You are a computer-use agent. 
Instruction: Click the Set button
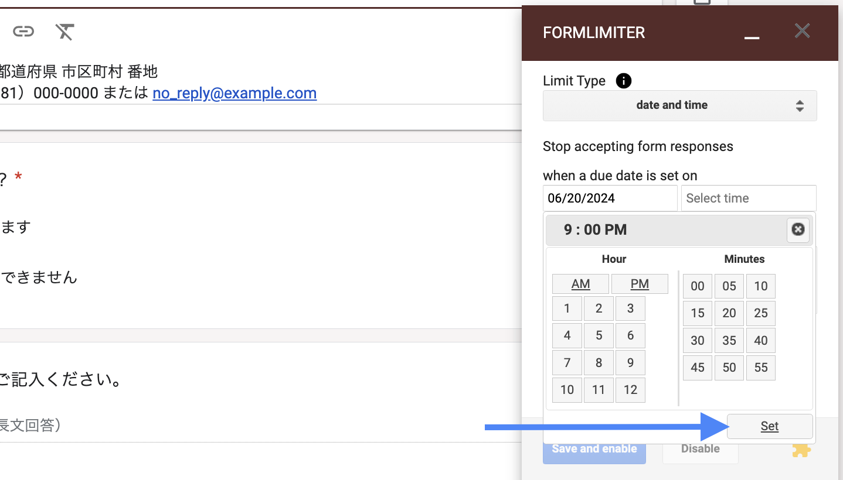769,426
